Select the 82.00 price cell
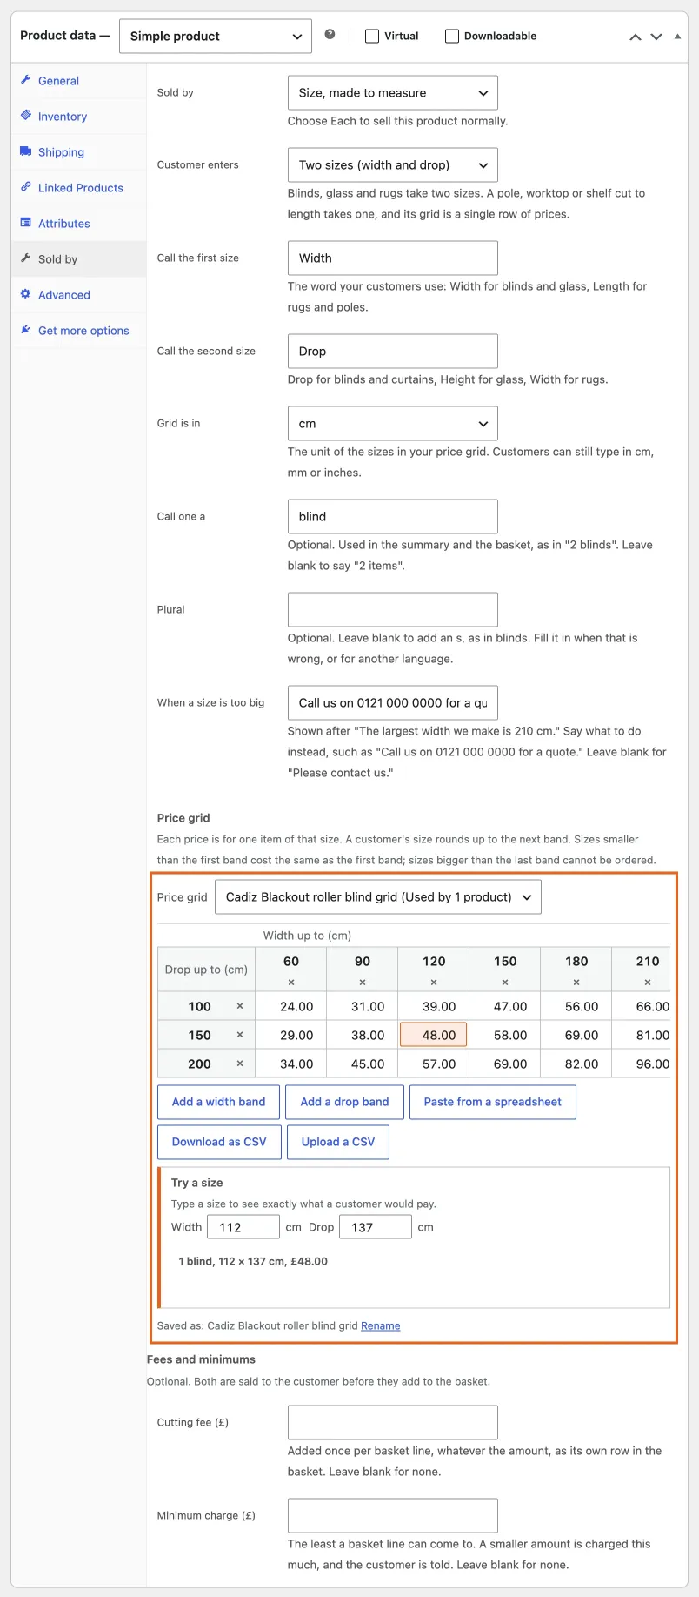The height and width of the screenshot is (1597, 699). coord(576,1064)
